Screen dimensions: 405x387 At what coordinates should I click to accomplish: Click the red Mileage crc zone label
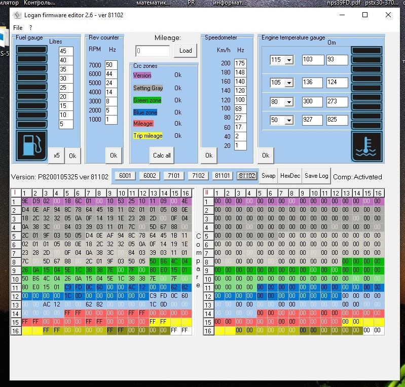tap(143, 124)
